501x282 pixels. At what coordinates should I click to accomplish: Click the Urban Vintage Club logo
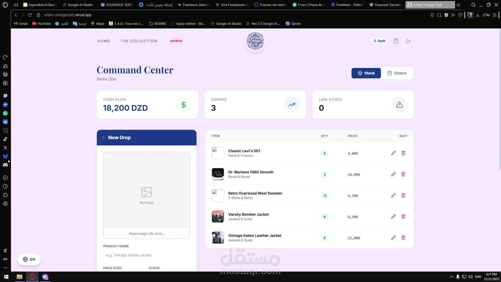pos(255,41)
